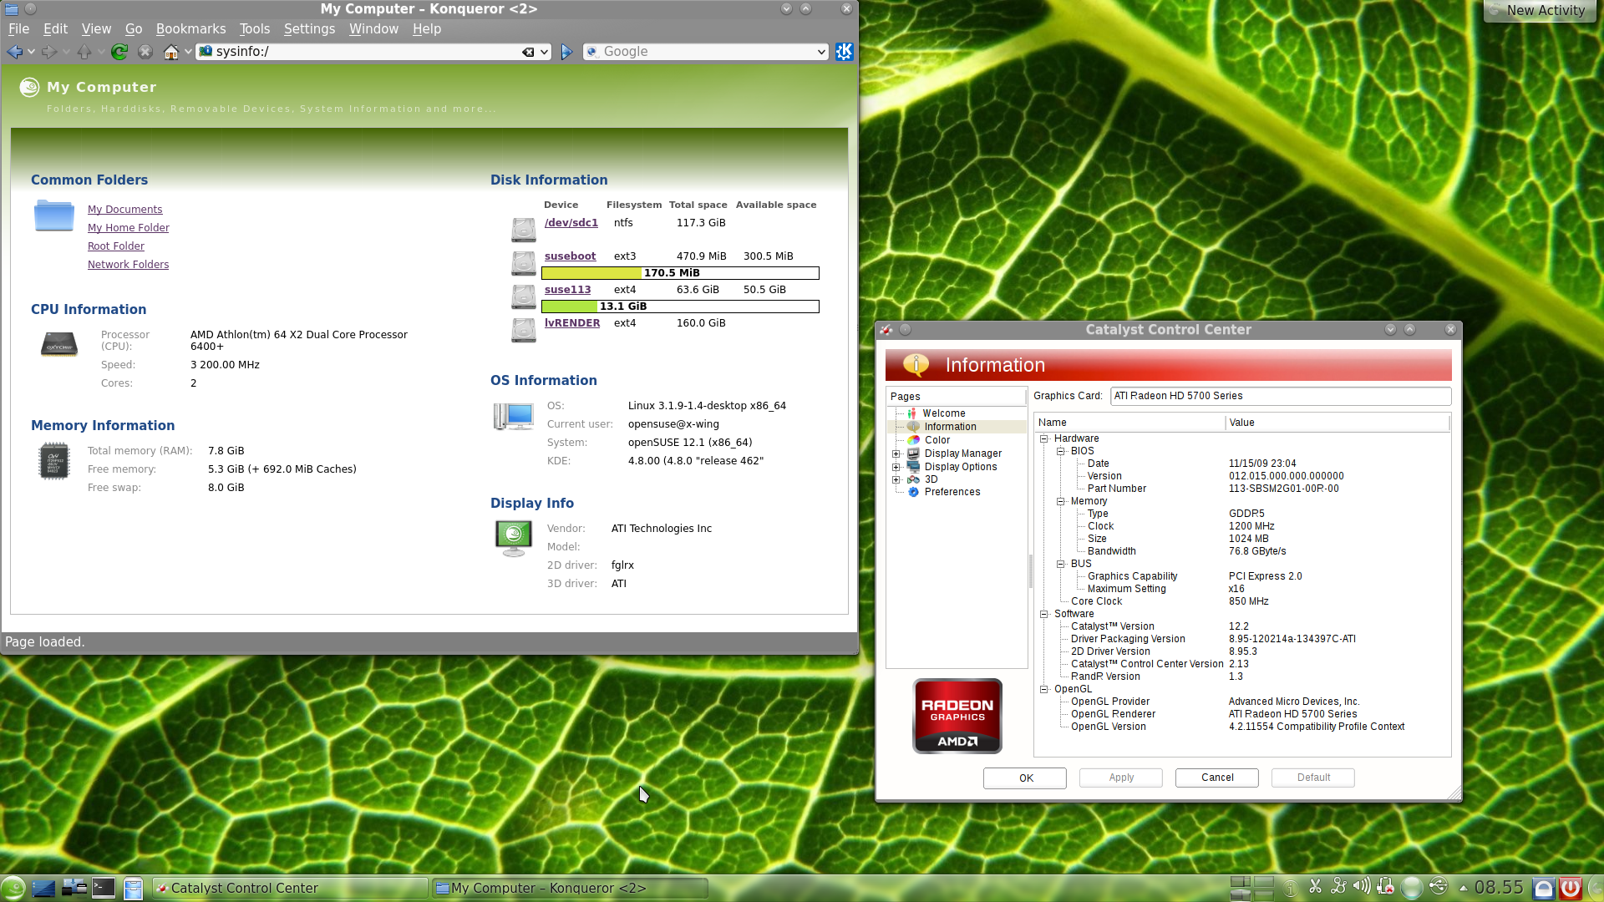
Task: Collapse the BIOS tree node
Action: coord(1061,451)
